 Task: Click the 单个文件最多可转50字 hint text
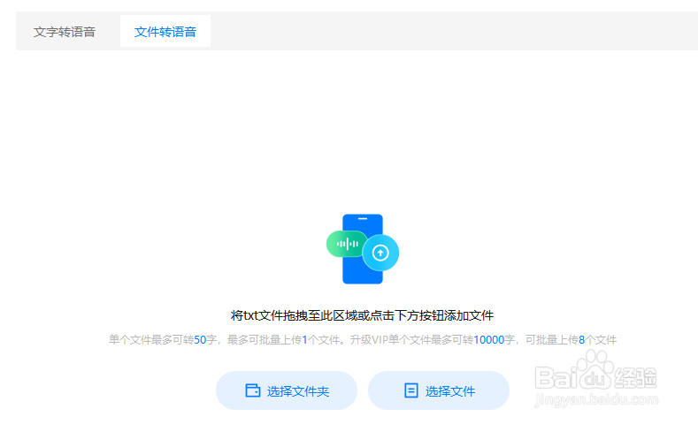(x=363, y=340)
